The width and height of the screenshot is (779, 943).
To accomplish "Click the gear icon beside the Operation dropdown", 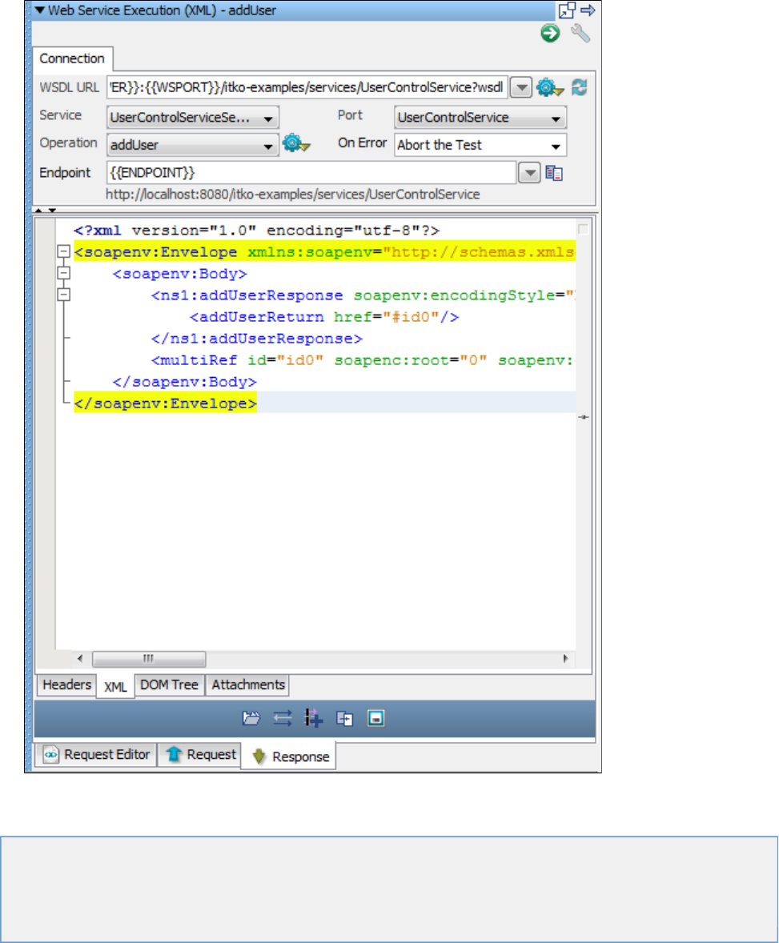I will [x=296, y=144].
